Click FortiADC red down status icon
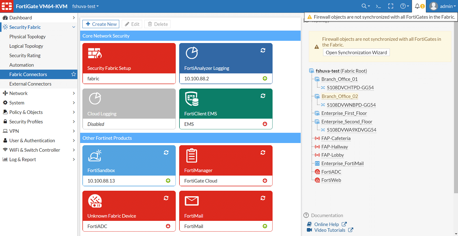The height and width of the screenshot is (236, 458). click(168, 226)
